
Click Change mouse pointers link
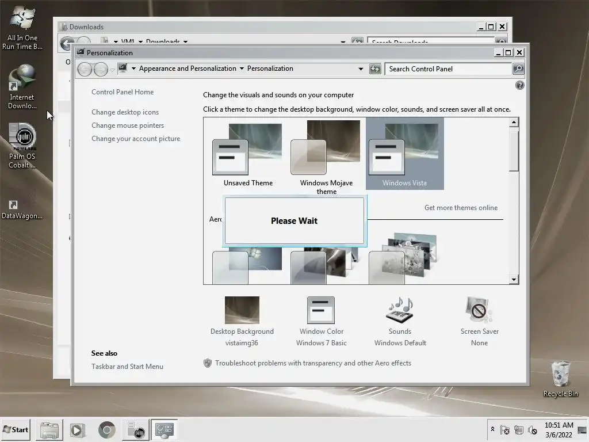point(128,125)
